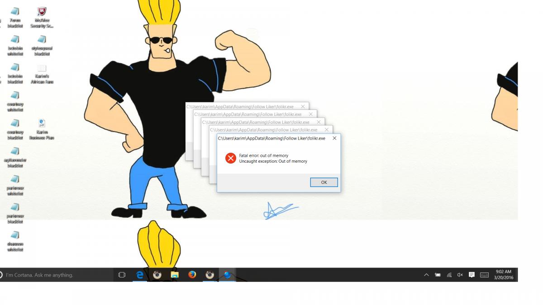Click OK in the out of memory dialog

324,182
